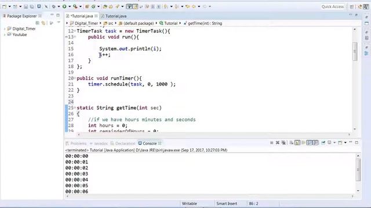371x208 pixels.
Task: Click the Display Selected Console icon
Action: [x=329, y=143]
